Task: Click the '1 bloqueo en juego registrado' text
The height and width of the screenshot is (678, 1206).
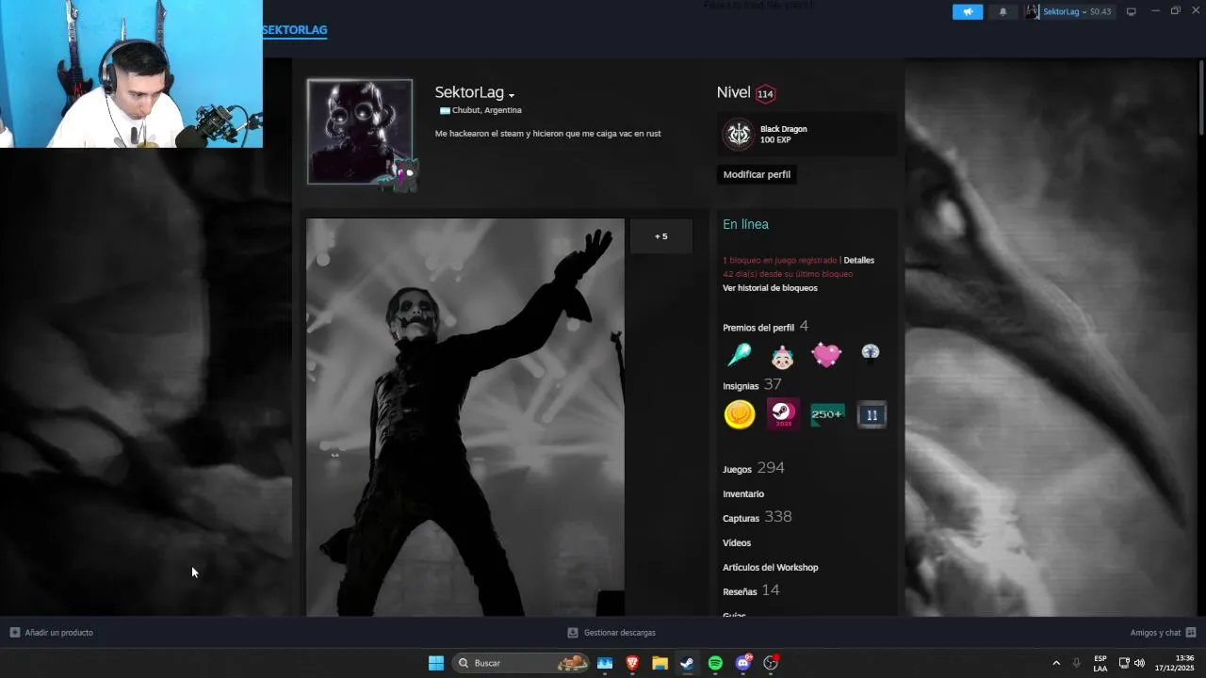Action: pyautogui.click(x=779, y=260)
